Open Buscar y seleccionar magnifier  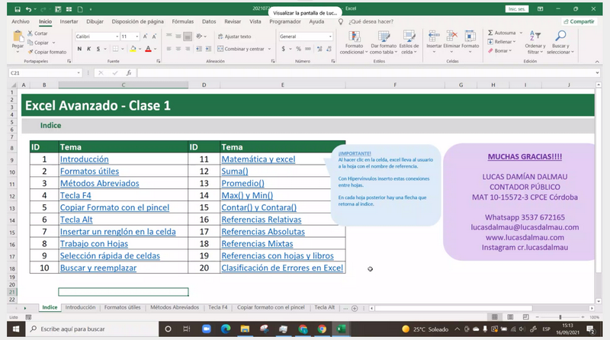(x=560, y=43)
